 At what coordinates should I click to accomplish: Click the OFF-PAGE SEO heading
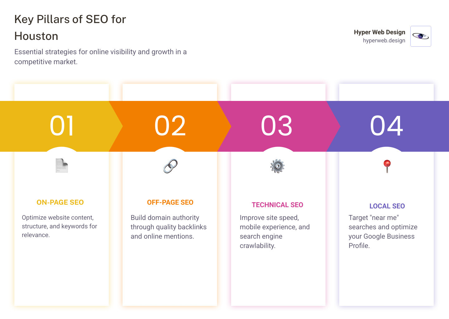tap(170, 202)
